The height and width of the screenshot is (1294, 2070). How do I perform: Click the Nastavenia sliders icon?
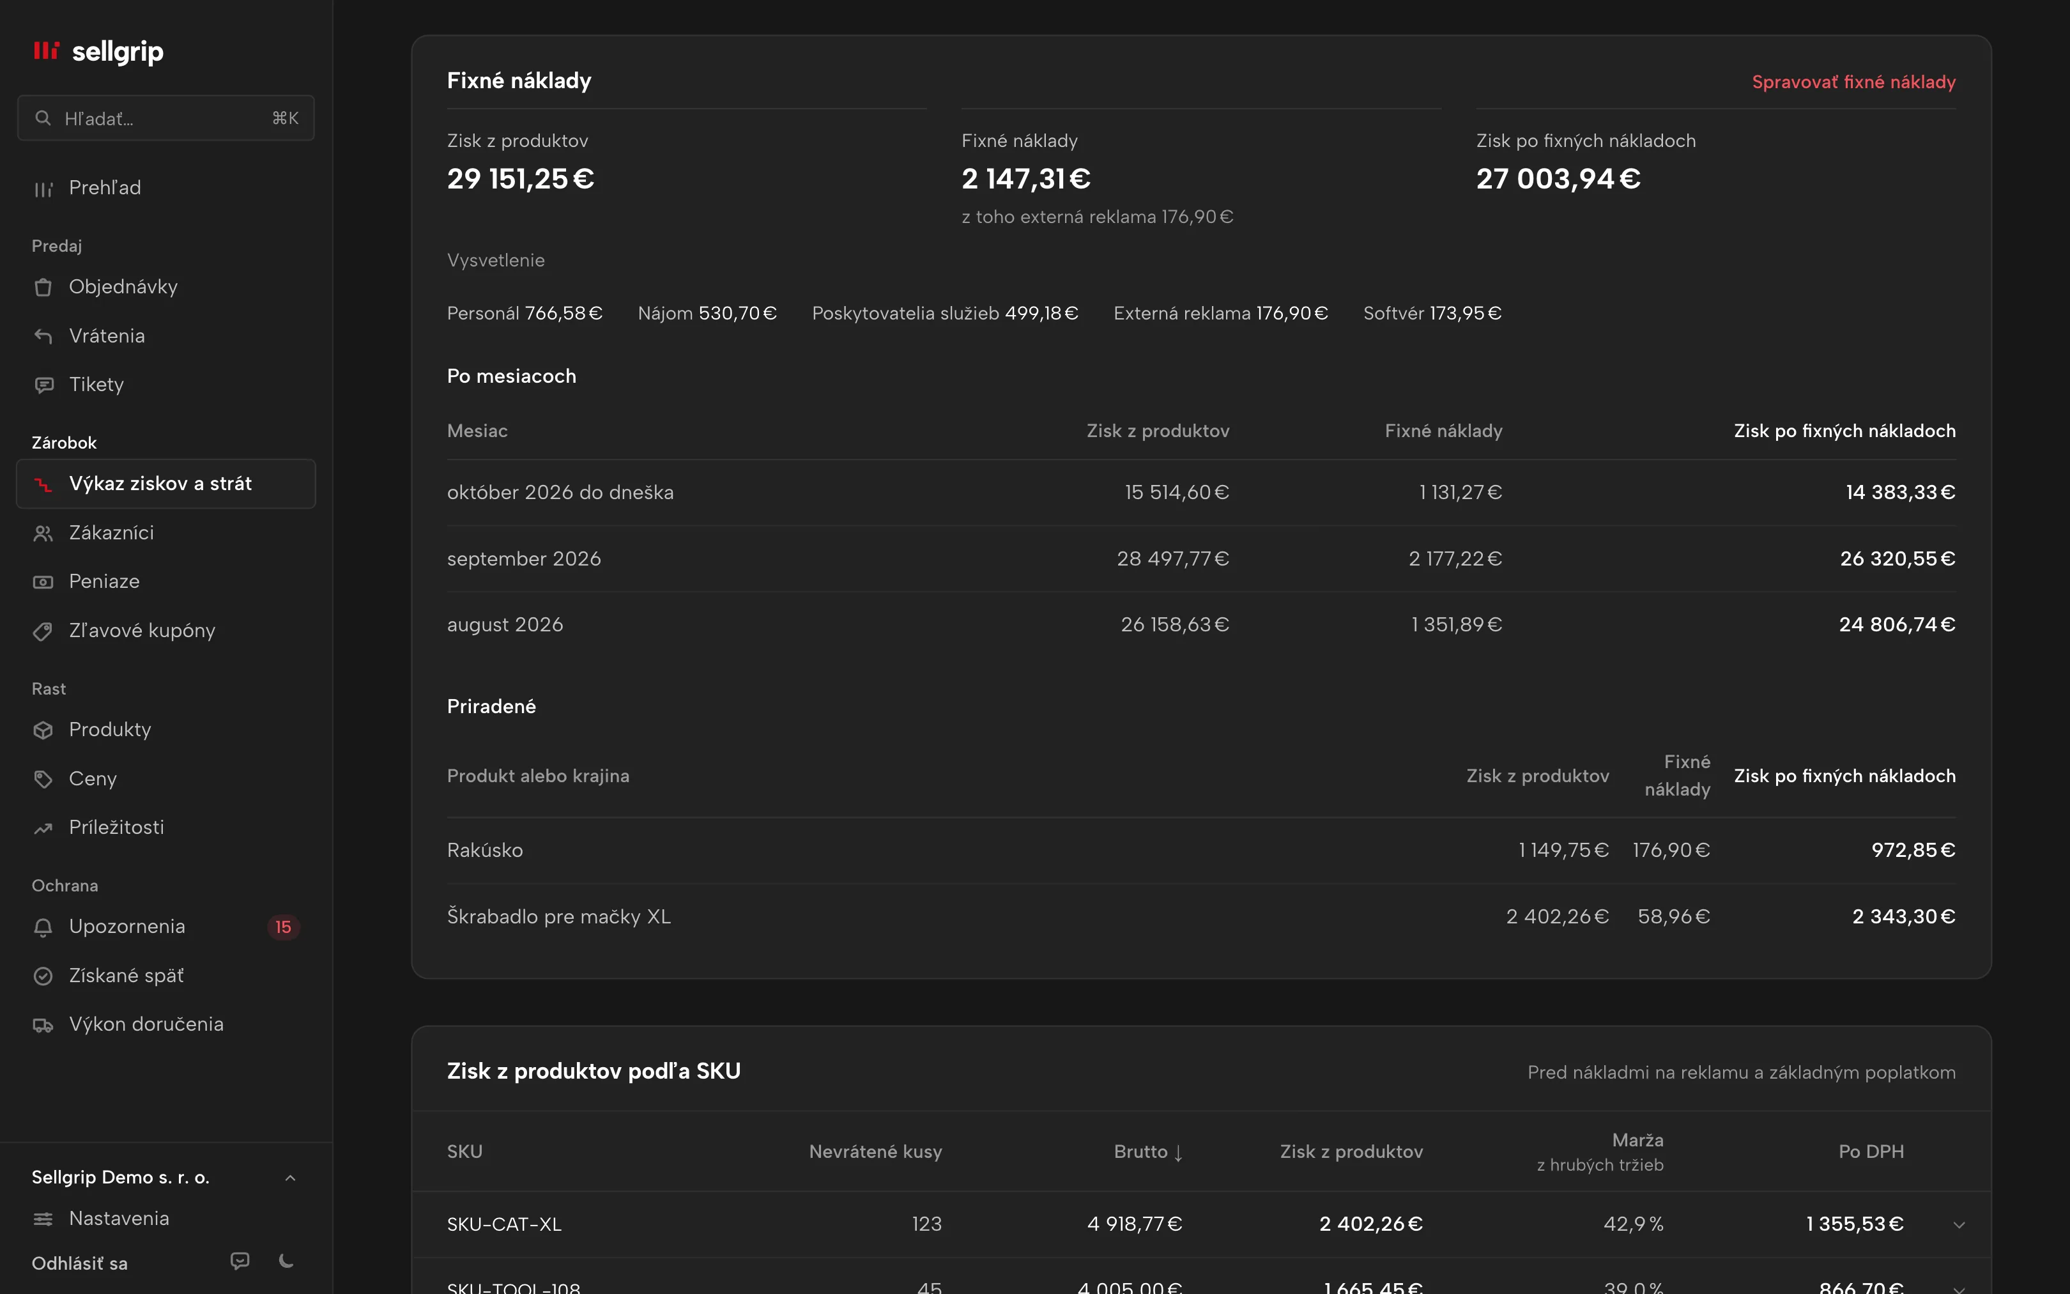(x=43, y=1219)
